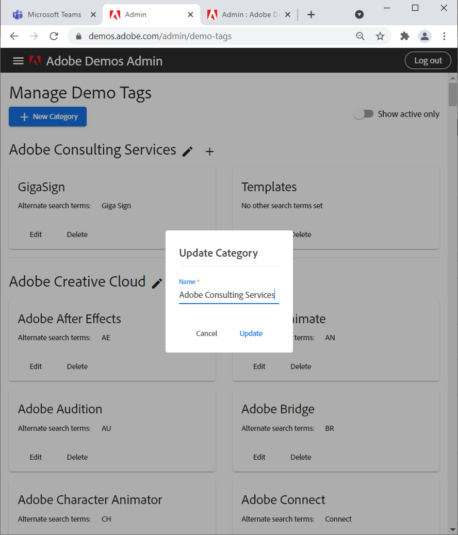458x535 pixels.
Task: Go forward in browser
Action: tap(34, 36)
